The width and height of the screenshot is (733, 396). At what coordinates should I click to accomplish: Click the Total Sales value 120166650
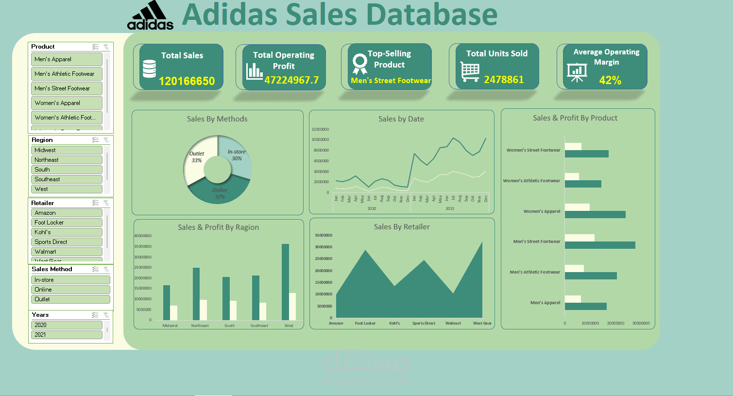point(187,81)
